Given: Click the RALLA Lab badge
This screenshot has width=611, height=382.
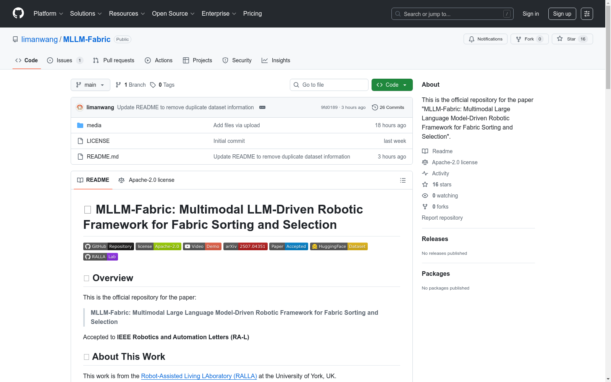Looking at the screenshot, I should (x=100, y=257).
